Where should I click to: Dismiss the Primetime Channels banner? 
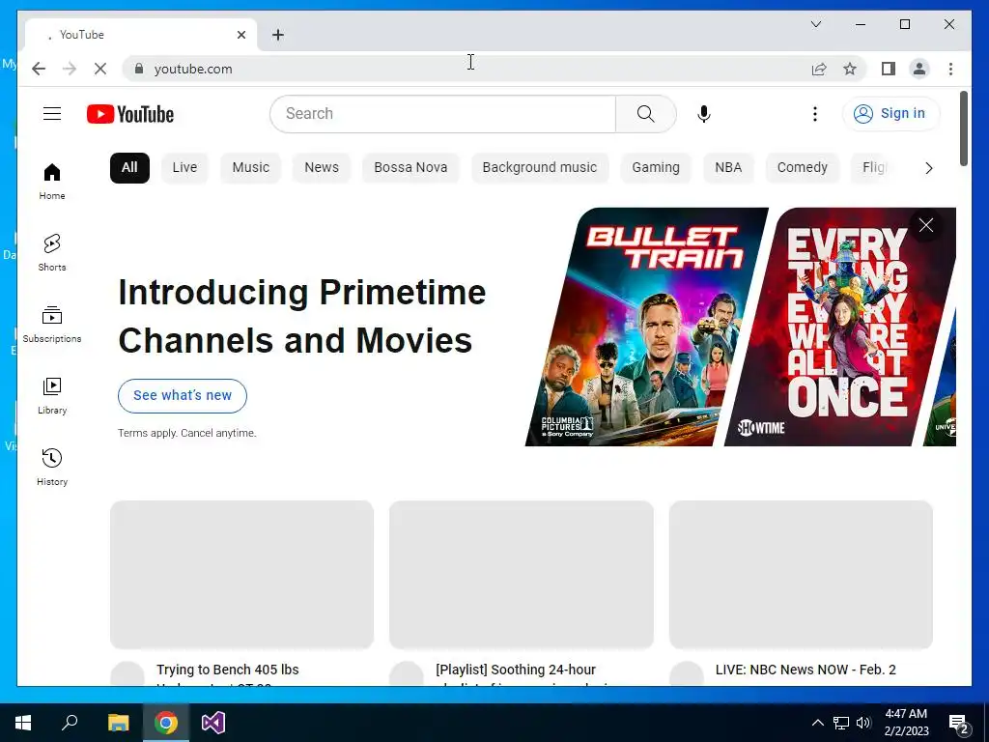[x=926, y=225]
